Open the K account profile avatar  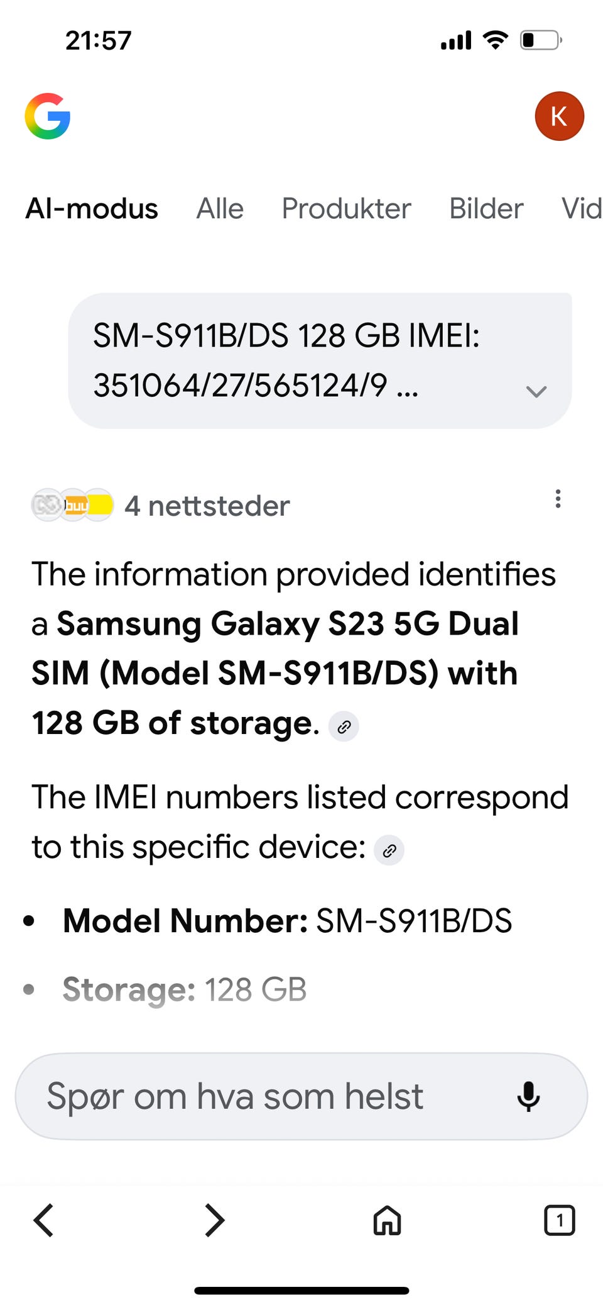click(x=559, y=116)
